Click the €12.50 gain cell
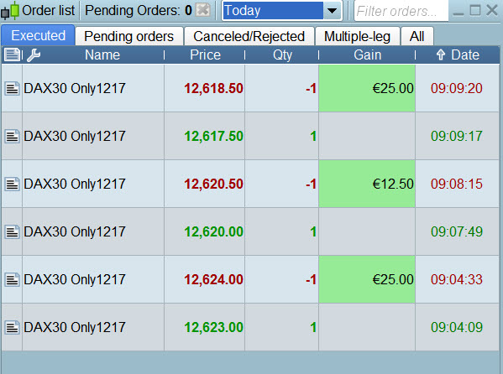503x374 pixels. pos(367,184)
